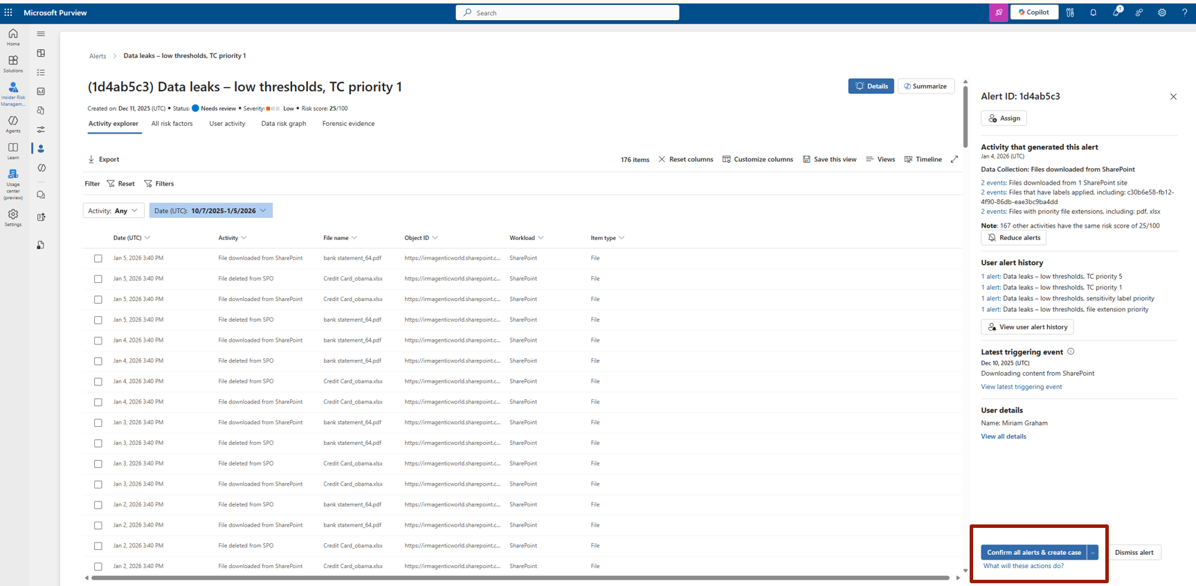Image resolution: width=1196 pixels, height=586 pixels.
Task: Open the Timeline view
Action: click(923, 159)
